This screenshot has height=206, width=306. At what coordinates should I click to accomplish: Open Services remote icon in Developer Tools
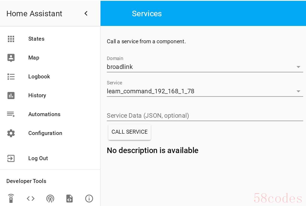11,198
